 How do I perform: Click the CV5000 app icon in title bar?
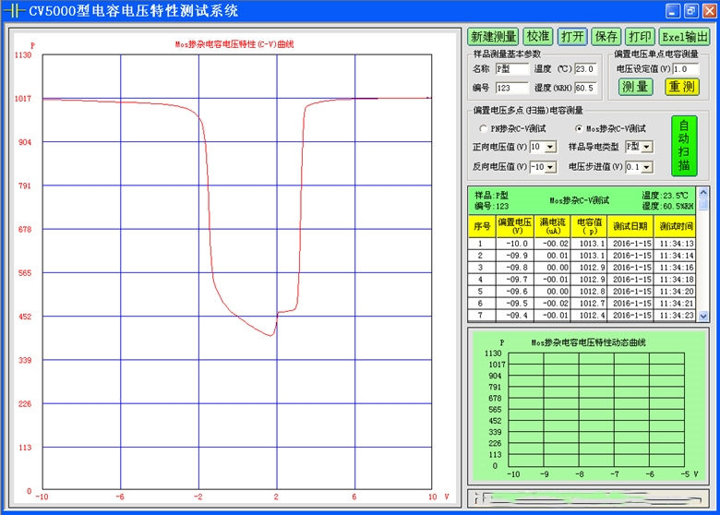pyautogui.click(x=14, y=11)
